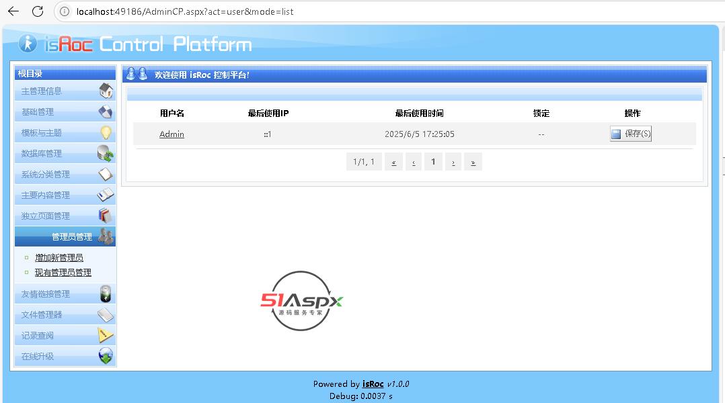Click the 保存(S) button for Admin

[x=631, y=134]
